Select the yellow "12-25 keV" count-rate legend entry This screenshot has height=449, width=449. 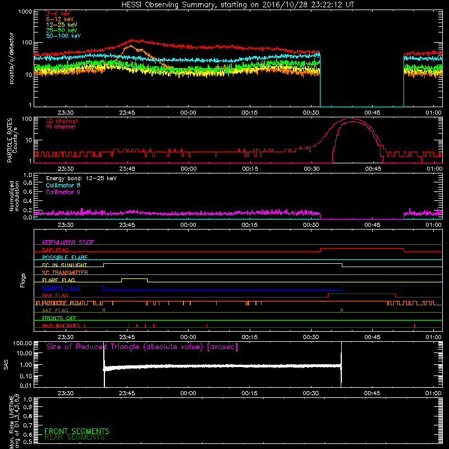coord(62,25)
